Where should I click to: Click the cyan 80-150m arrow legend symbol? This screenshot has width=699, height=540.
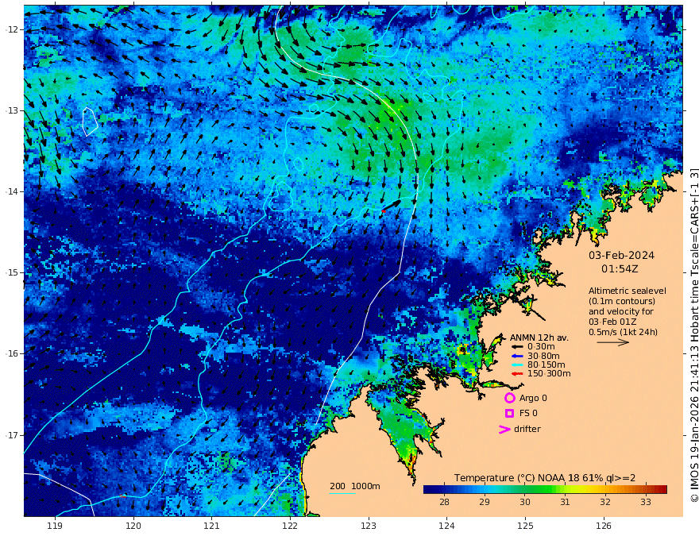tap(516, 365)
